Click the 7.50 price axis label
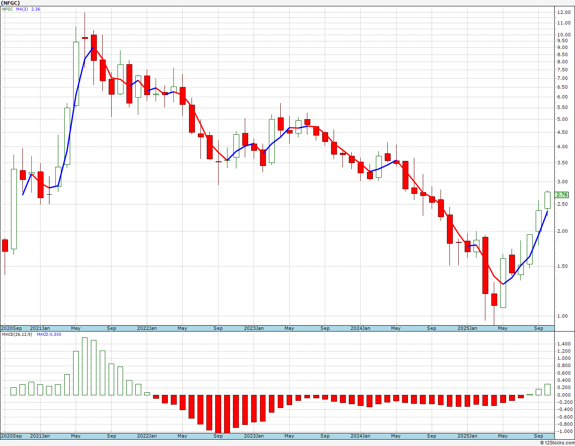575x446 pixels. (x=562, y=70)
